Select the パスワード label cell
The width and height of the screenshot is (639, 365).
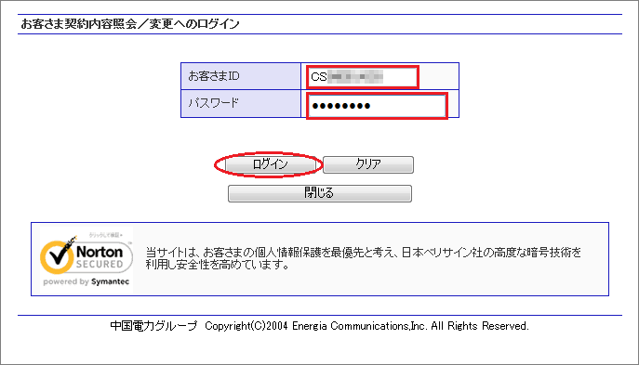(241, 104)
